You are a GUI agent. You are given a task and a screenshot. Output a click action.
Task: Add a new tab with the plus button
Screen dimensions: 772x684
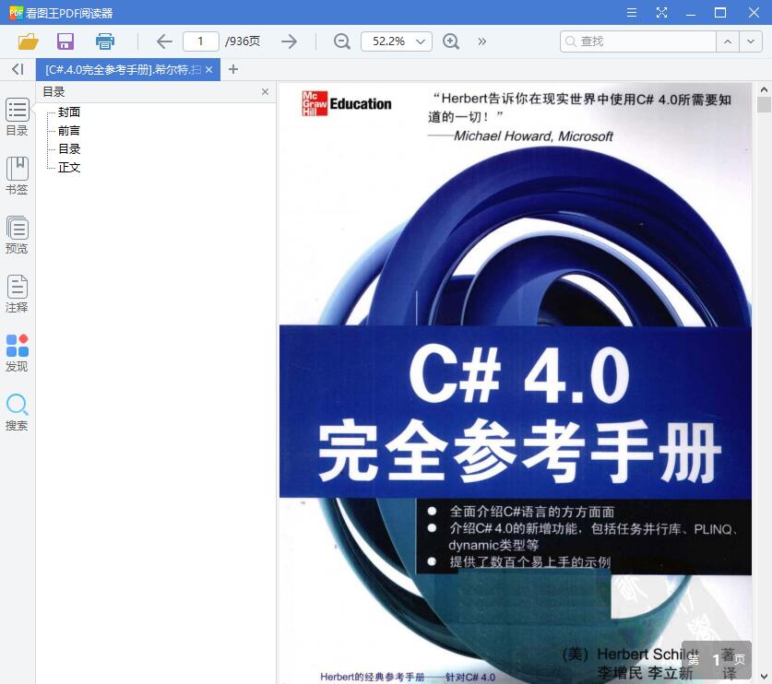(x=233, y=69)
